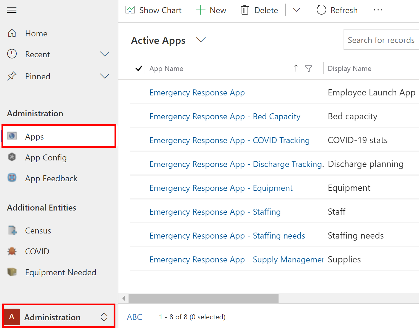Click the Apps globe icon

tap(12, 136)
